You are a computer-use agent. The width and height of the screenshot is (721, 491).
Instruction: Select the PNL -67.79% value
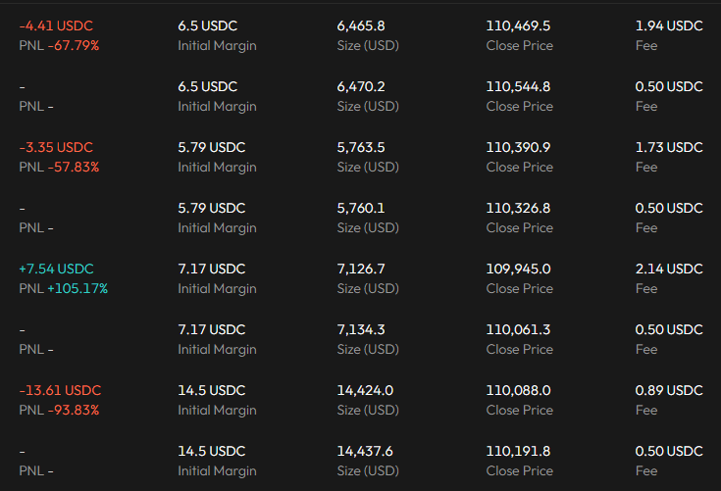pos(59,46)
